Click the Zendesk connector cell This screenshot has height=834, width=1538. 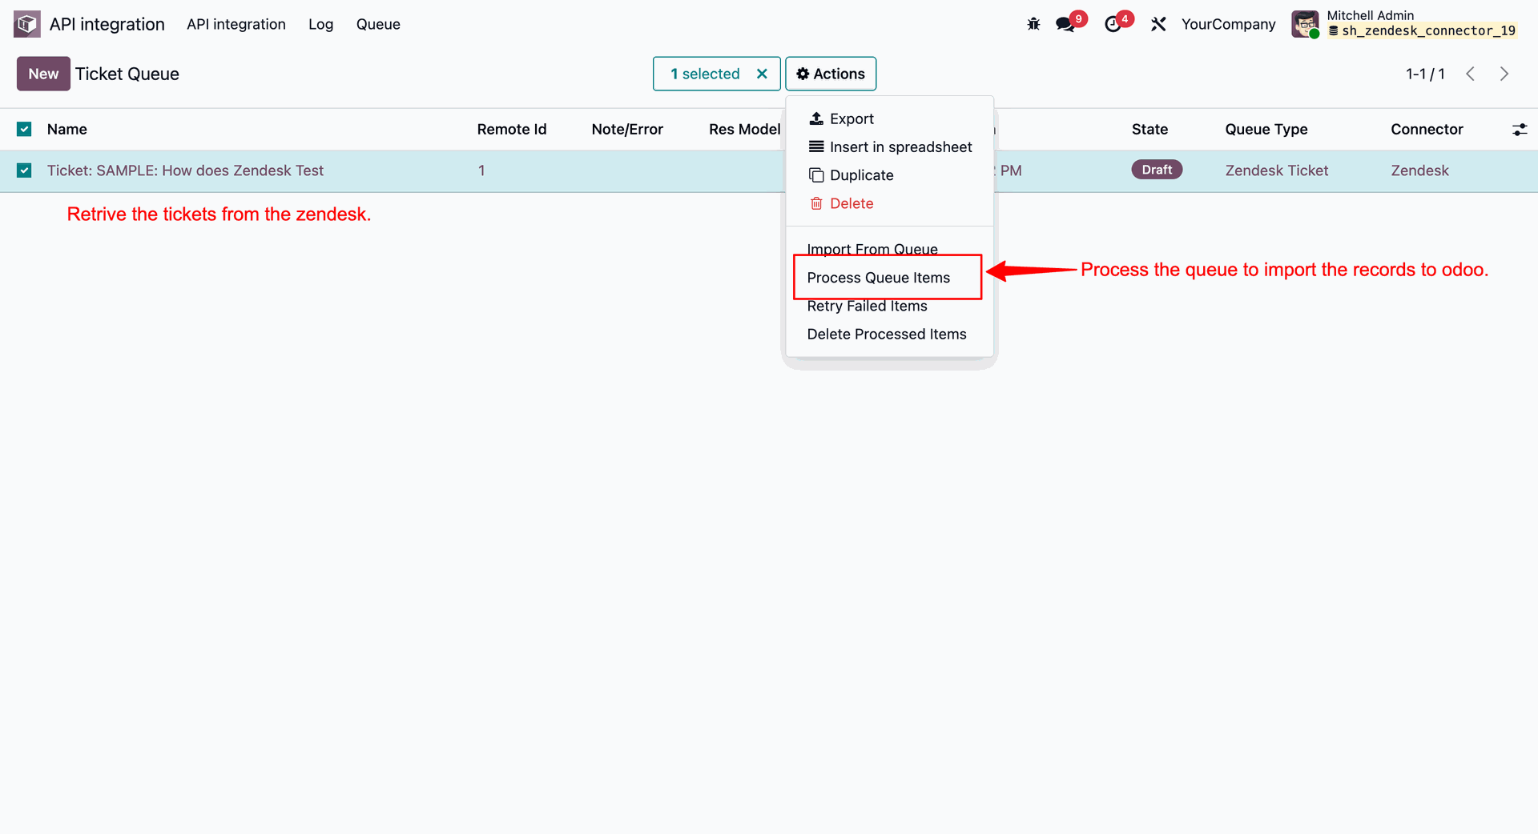1419,170
